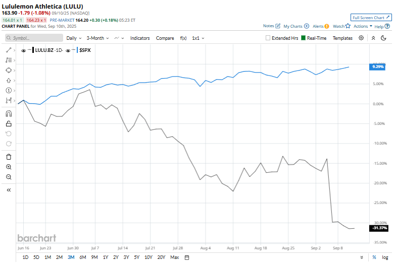Open the Notes link

[269, 26]
